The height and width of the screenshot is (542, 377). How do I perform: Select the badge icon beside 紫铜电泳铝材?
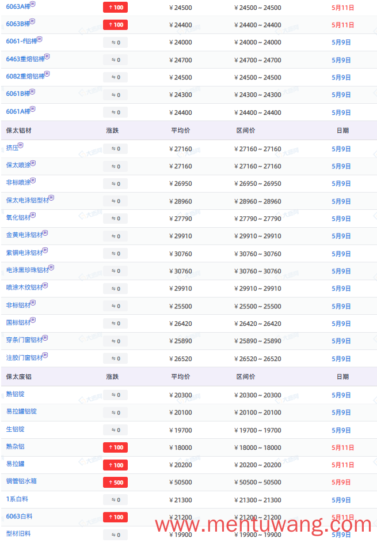pyautogui.click(x=45, y=250)
